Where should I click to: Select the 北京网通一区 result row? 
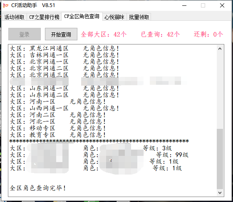pyautogui.click(x=64, y=62)
